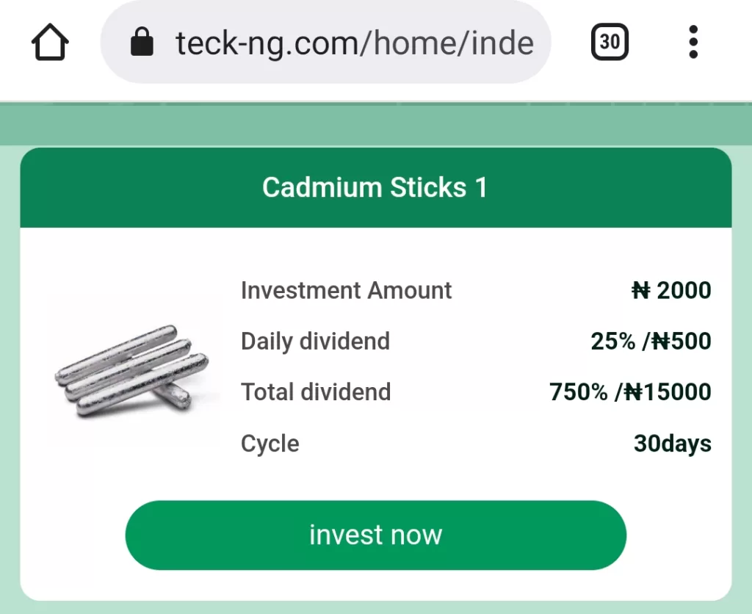Click the Cycle label
This screenshot has height=614, width=752.
tap(270, 444)
